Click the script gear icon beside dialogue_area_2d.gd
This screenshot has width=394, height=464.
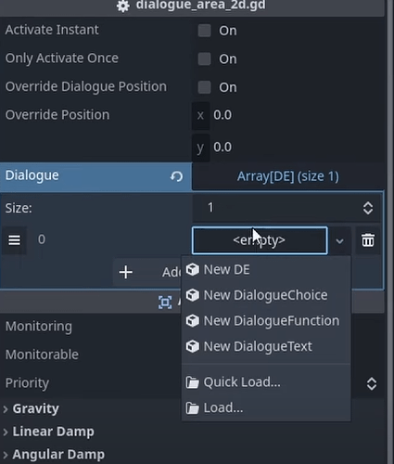(123, 6)
